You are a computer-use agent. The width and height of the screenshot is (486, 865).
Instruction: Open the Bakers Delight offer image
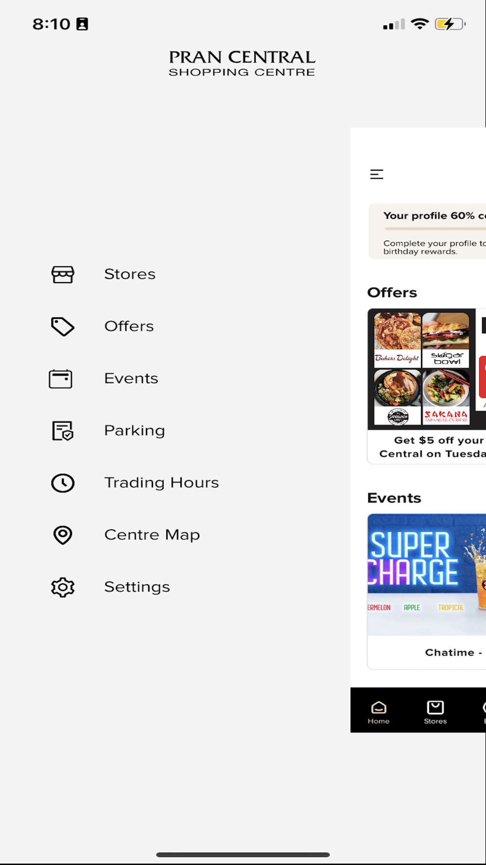click(x=397, y=339)
